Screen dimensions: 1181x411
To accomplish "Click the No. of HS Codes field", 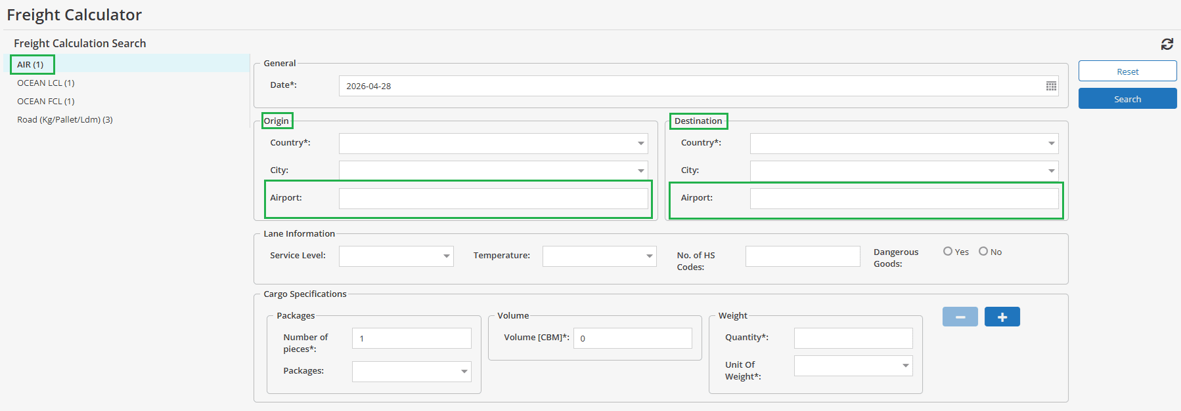I will point(803,256).
